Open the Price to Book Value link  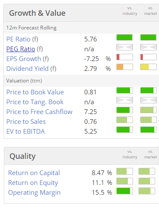pos(35,92)
